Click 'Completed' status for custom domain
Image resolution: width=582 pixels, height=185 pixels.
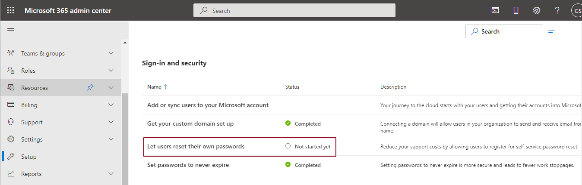308,124
